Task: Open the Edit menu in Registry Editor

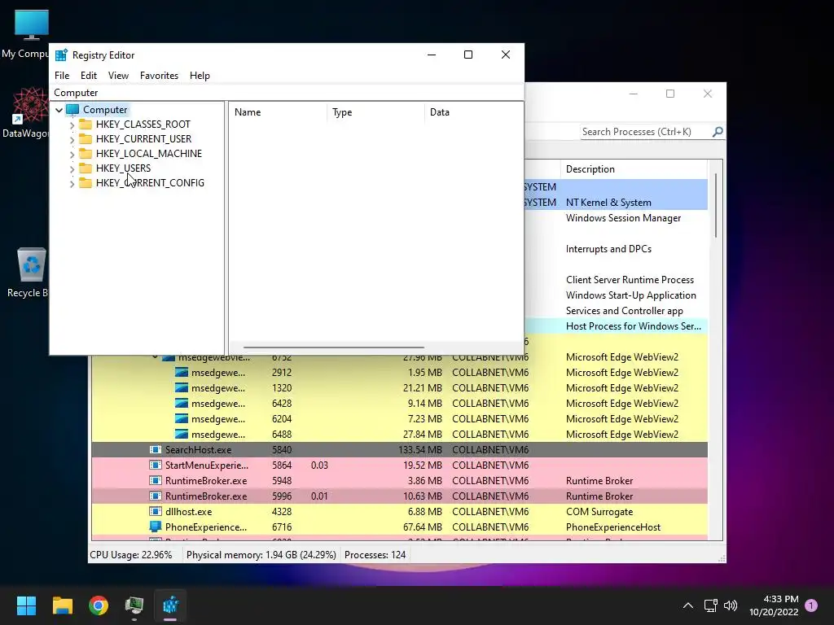Action: click(88, 76)
